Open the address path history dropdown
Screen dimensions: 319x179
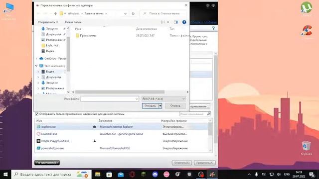[125, 13]
